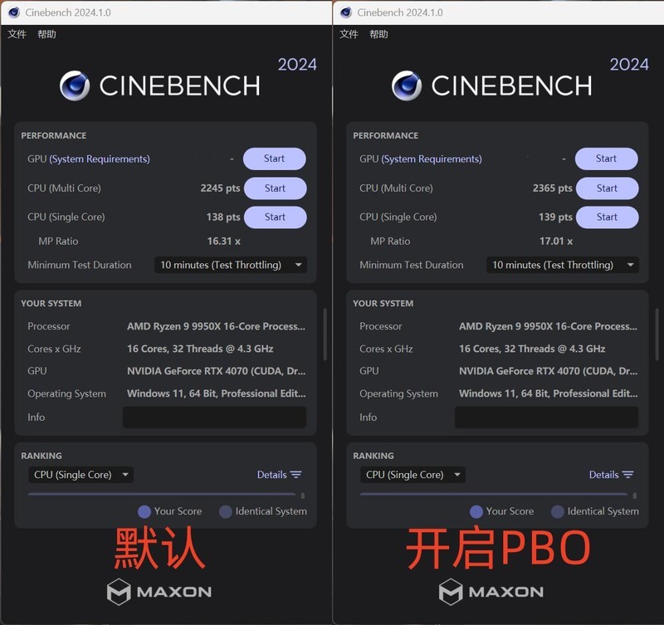Start the CPU Multi Core test on the left
Image resolution: width=664 pixels, height=625 pixels.
click(x=275, y=188)
